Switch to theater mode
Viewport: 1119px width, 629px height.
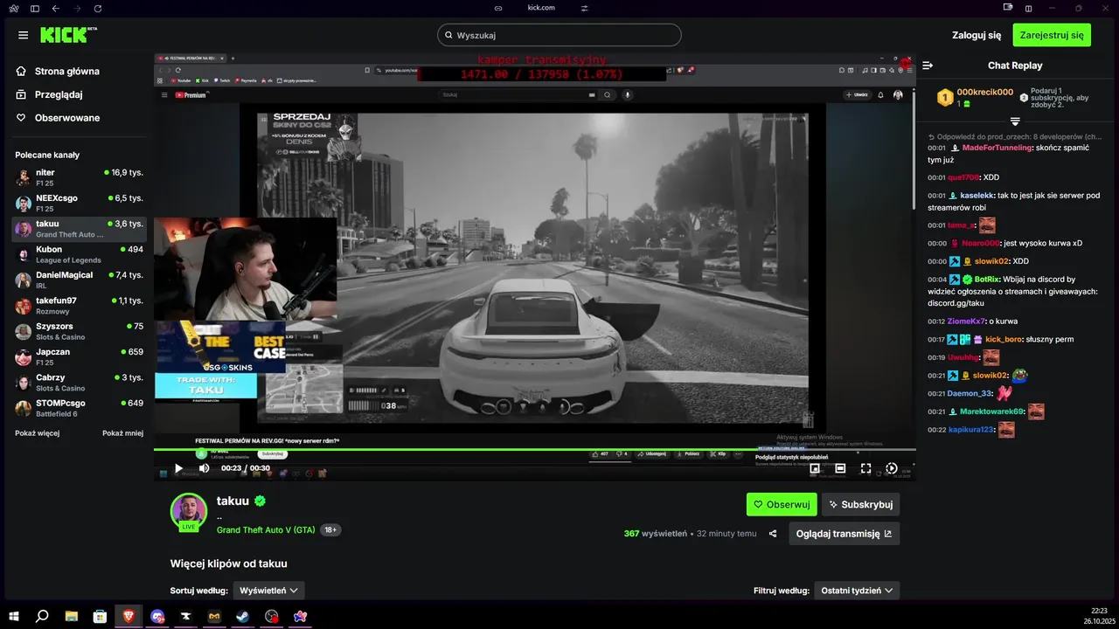(x=840, y=468)
